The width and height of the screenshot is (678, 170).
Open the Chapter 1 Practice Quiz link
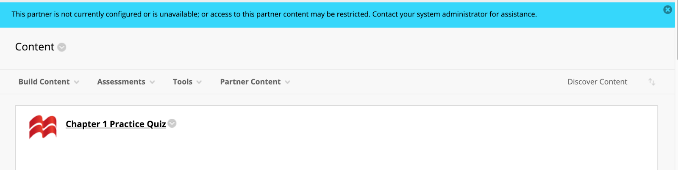click(x=116, y=124)
